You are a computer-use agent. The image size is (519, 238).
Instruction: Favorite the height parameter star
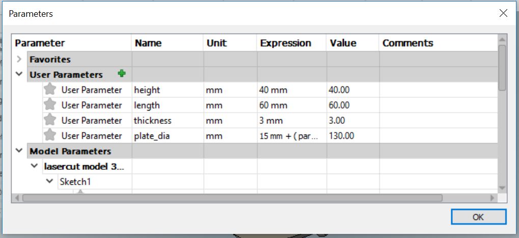click(x=49, y=89)
